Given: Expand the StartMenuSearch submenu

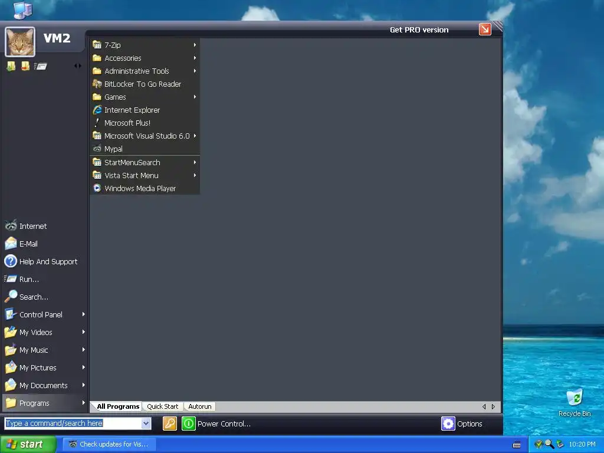Looking at the screenshot, I should (x=145, y=163).
